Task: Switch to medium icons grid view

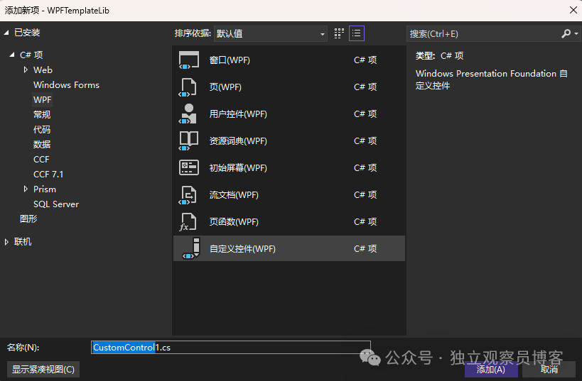Action: point(339,34)
